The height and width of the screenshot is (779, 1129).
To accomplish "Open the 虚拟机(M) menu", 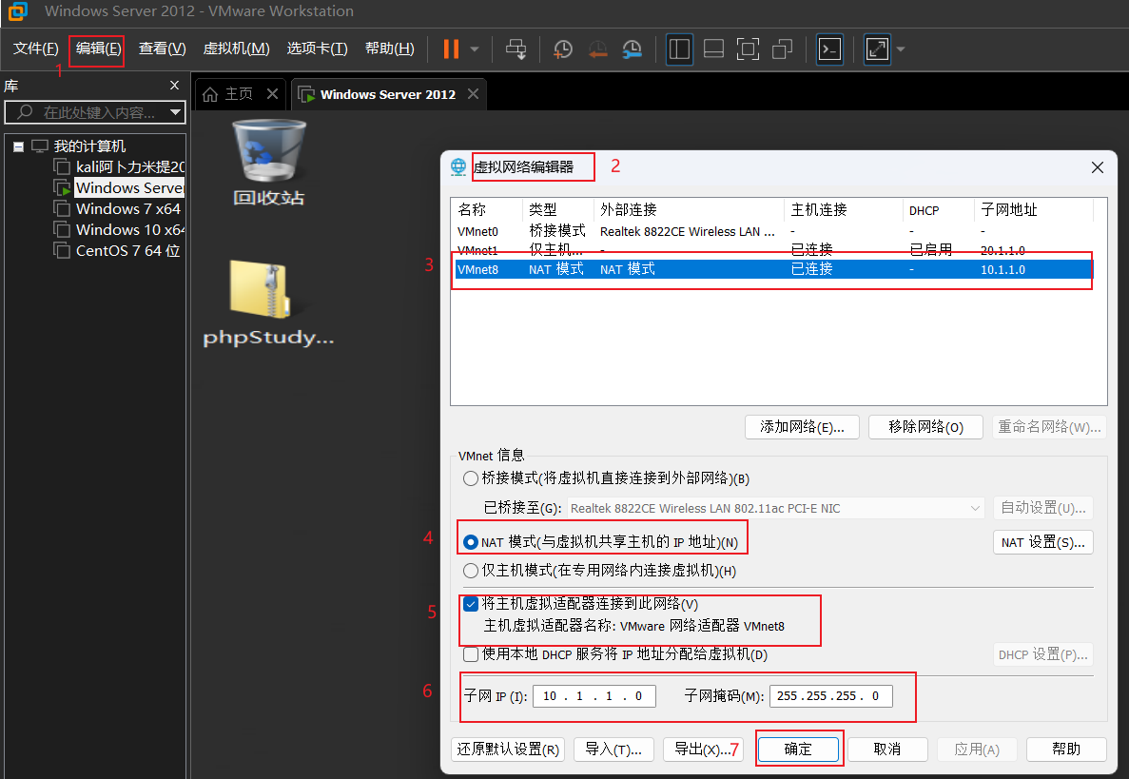I will [236, 49].
